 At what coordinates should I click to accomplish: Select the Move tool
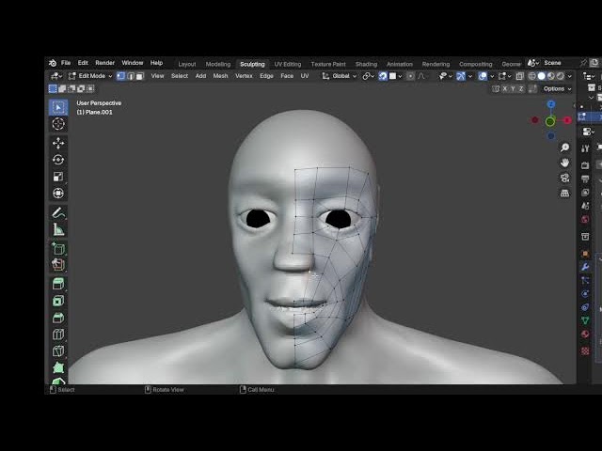pyautogui.click(x=58, y=143)
